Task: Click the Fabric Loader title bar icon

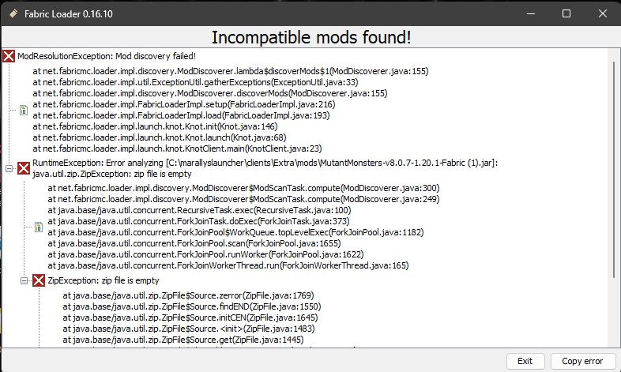Action: [x=13, y=14]
